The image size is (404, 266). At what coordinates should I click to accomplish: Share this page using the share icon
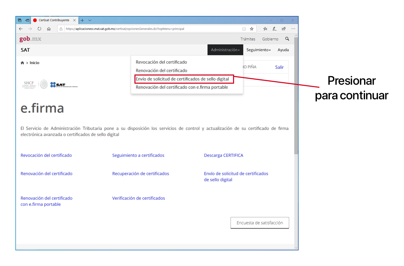tap(284, 29)
